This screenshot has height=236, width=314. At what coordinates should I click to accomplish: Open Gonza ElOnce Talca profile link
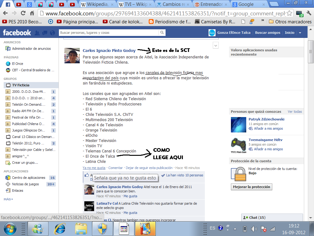234,33
